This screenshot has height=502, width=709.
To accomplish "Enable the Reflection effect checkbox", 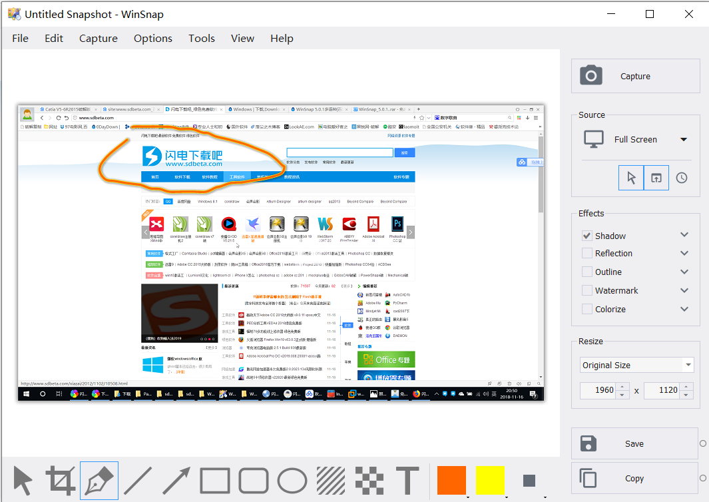I will pyautogui.click(x=587, y=253).
